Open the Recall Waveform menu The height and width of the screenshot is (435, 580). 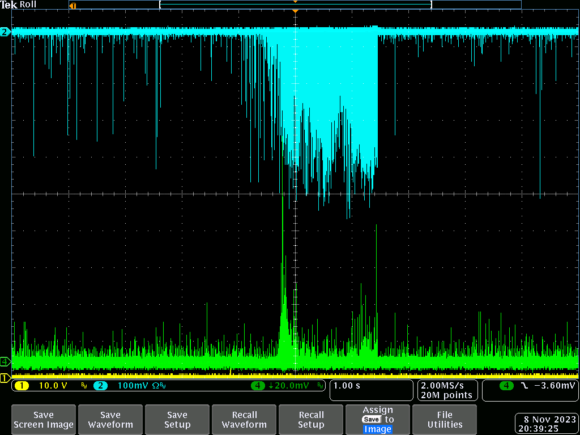(244, 420)
